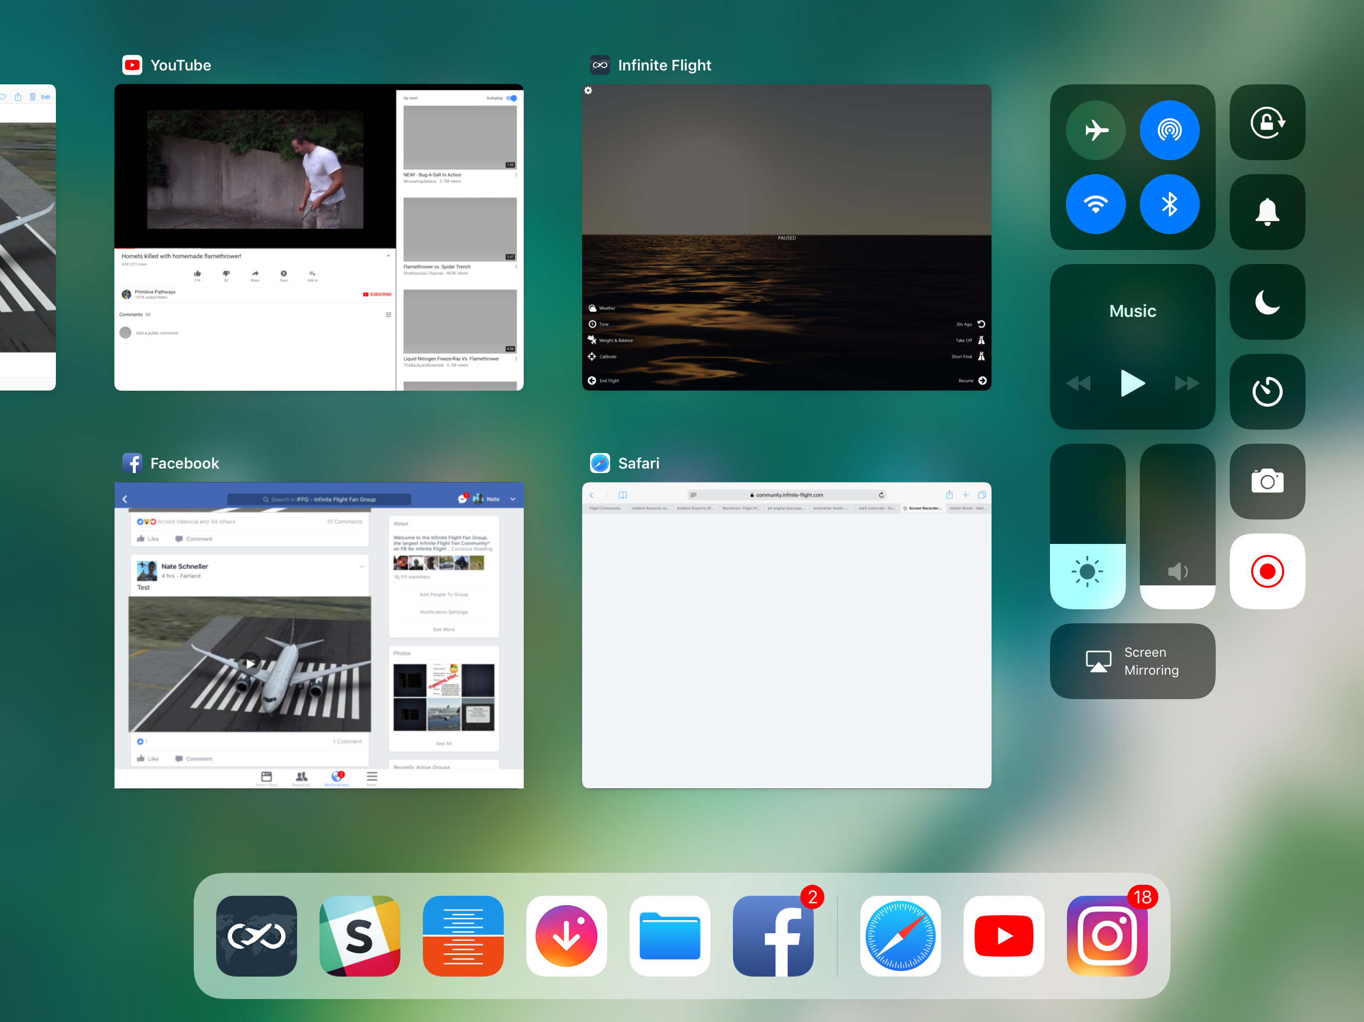The width and height of the screenshot is (1364, 1022).
Task: Open Infinite Flight app card
Action: [786, 238]
